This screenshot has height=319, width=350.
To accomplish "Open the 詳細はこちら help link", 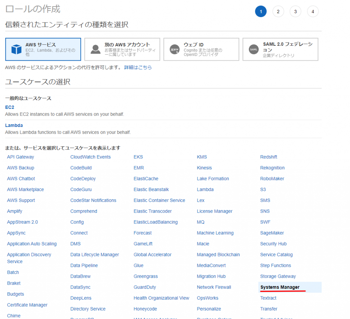I will tap(138, 67).
